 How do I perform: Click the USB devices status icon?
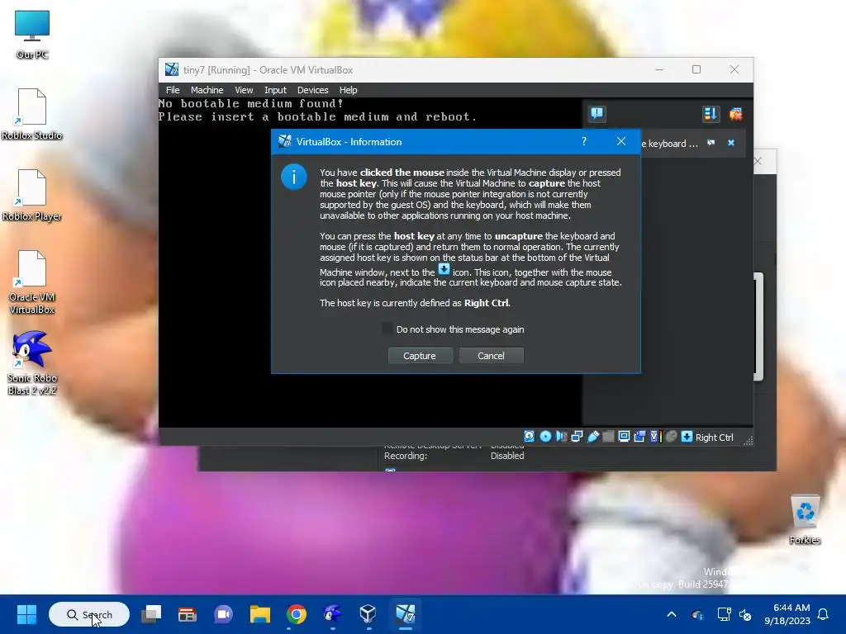click(593, 437)
